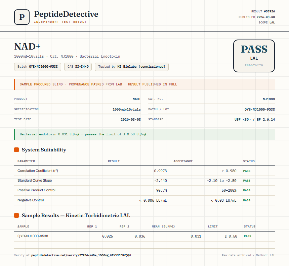This screenshot has width=289, height=266.
Task: Click the 'Independent Test Result' tagline
Action: pyautogui.click(x=60, y=22)
